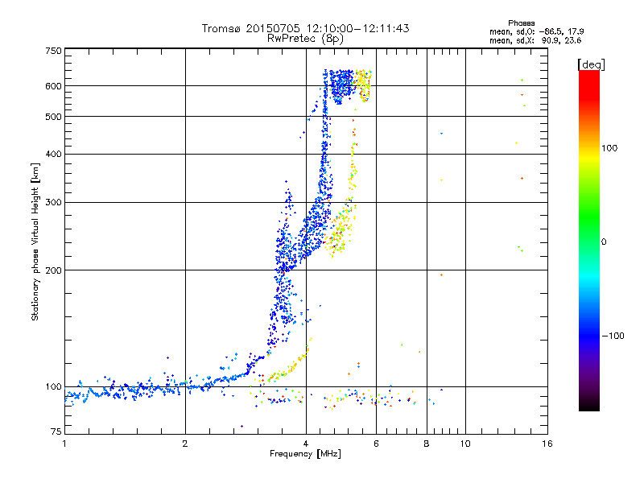Click y-axis tick label '100'
Screen dimensions: 644x483
coord(53,386)
